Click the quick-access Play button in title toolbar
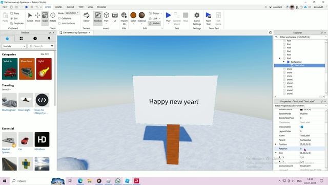This screenshot has height=185, width=328. (27, 7)
